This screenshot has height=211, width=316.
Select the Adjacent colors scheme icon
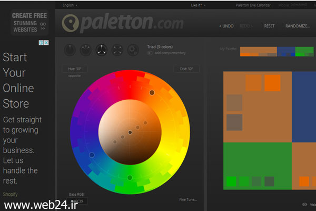coord(86,50)
